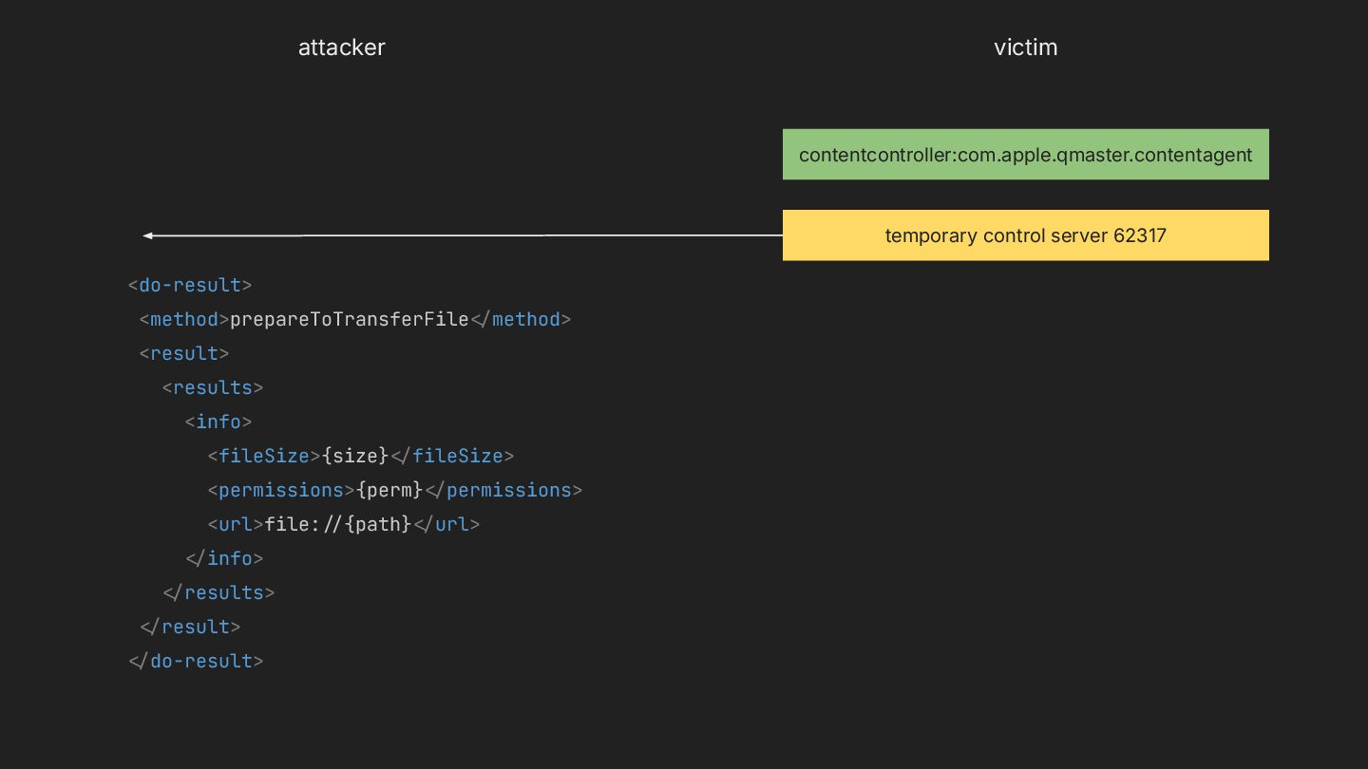Click the "attacker" heading label

click(341, 47)
